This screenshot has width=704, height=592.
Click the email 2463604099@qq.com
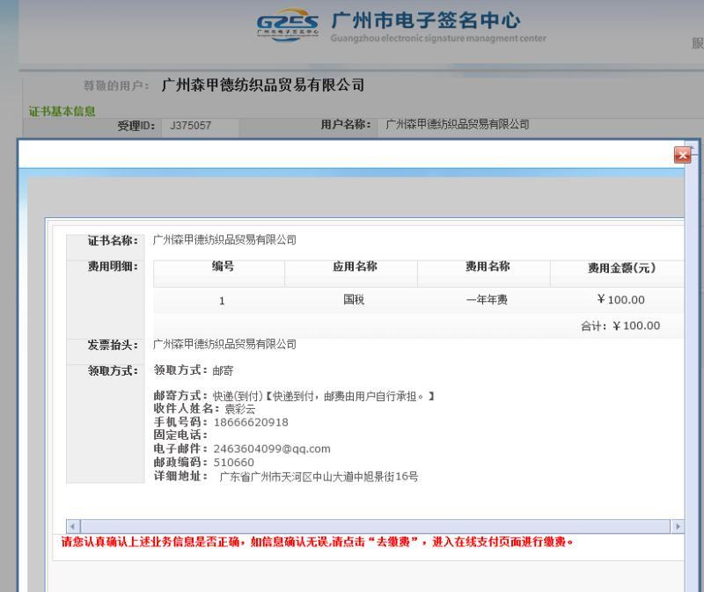point(272,449)
